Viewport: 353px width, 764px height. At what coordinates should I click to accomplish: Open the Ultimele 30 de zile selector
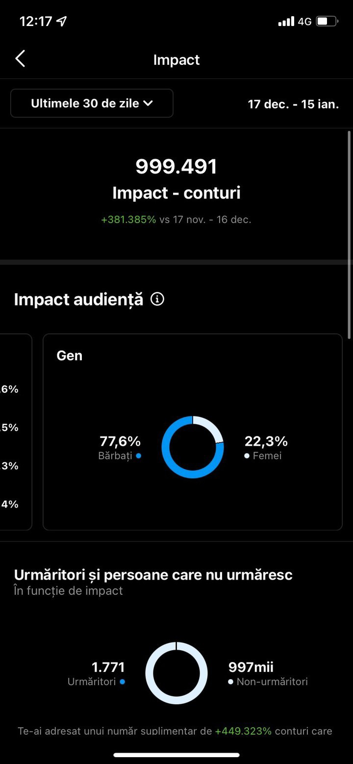tap(92, 103)
